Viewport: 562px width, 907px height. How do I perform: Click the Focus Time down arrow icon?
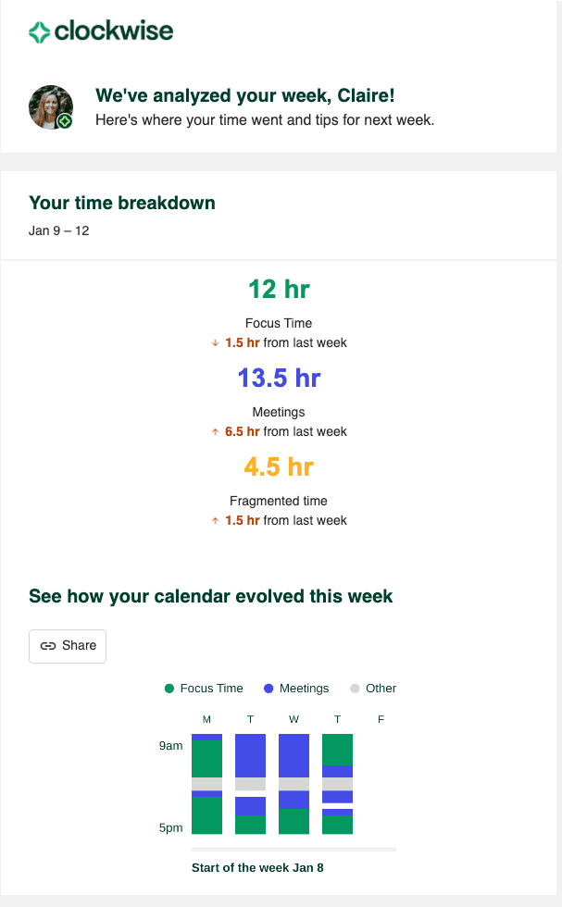pos(215,343)
